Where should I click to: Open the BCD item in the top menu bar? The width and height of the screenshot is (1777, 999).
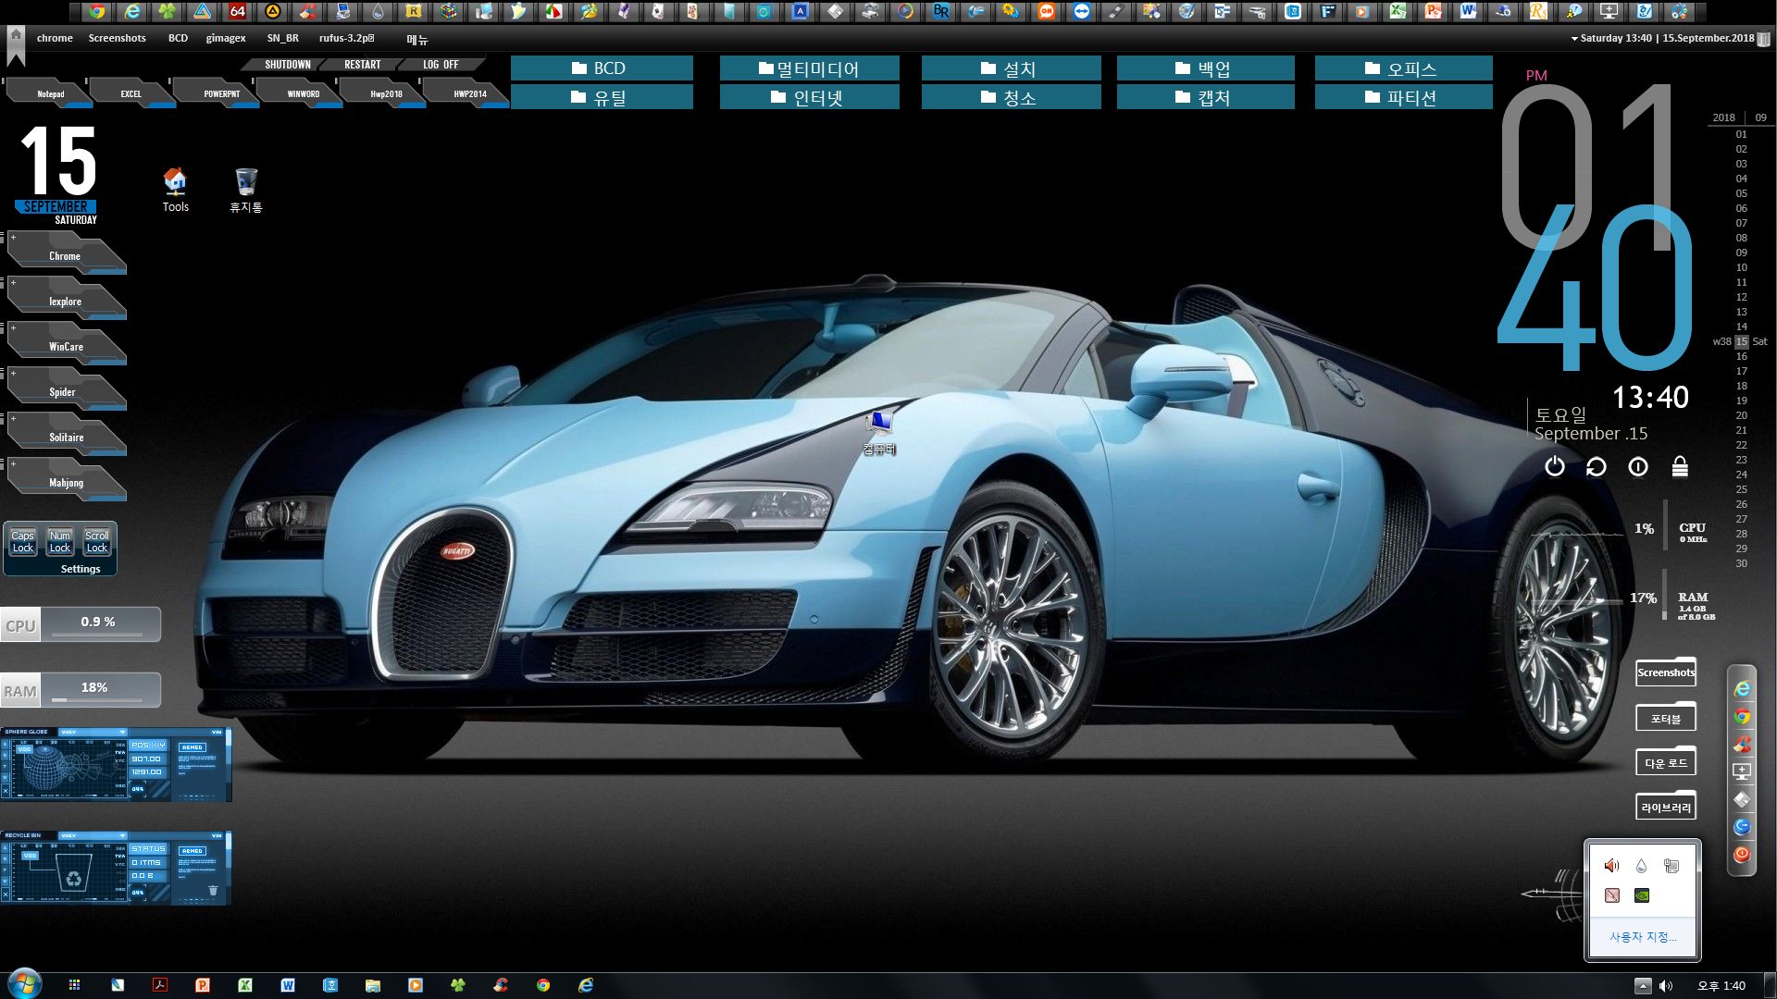coord(178,38)
